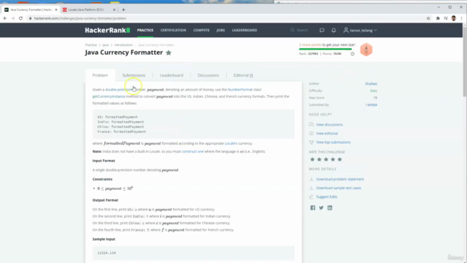The width and height of the screenshot is (467, 263).
Task: Open a new browser tab
Action: point(123,9)
